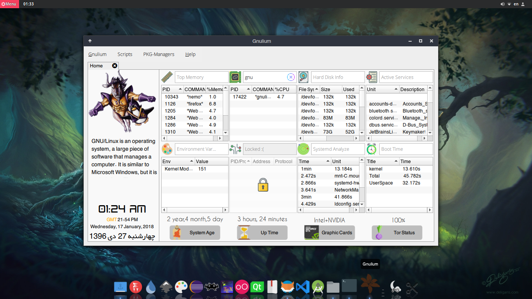Sort Active Services by Description header
The width and height of the screenshot is (532, 299).
tap(413, 89)
